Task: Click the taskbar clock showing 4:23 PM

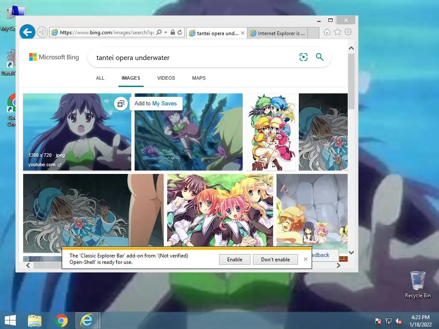Action: pyautogui.click(x=420, y=320)
